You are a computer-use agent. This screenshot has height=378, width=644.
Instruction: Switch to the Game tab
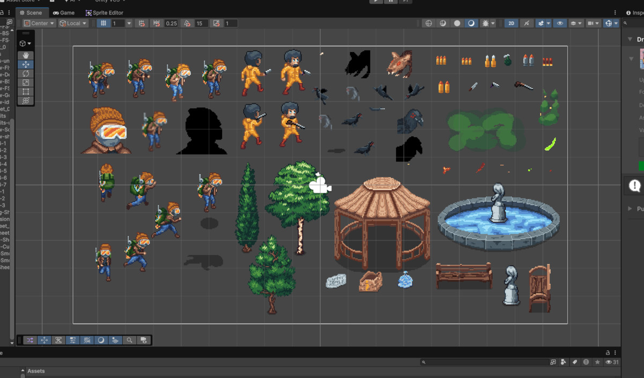pos(64,12)
